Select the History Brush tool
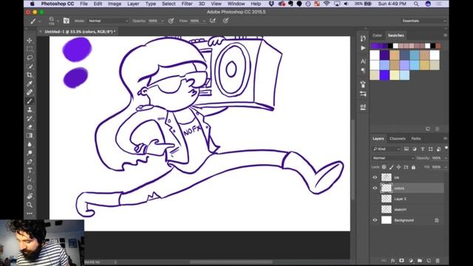This screenshot has height=266, width=473. (30, 118)
